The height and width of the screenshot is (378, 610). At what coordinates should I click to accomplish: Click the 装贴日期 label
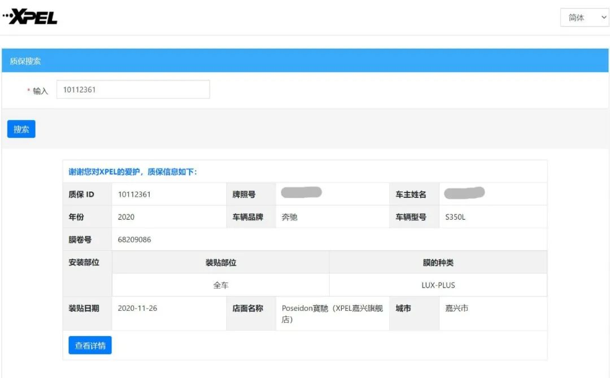pyautogui.click(x=84, y=308)
